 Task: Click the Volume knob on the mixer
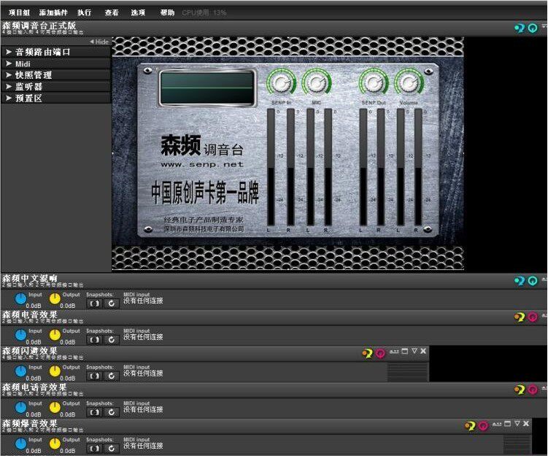(x=409, y=83)
